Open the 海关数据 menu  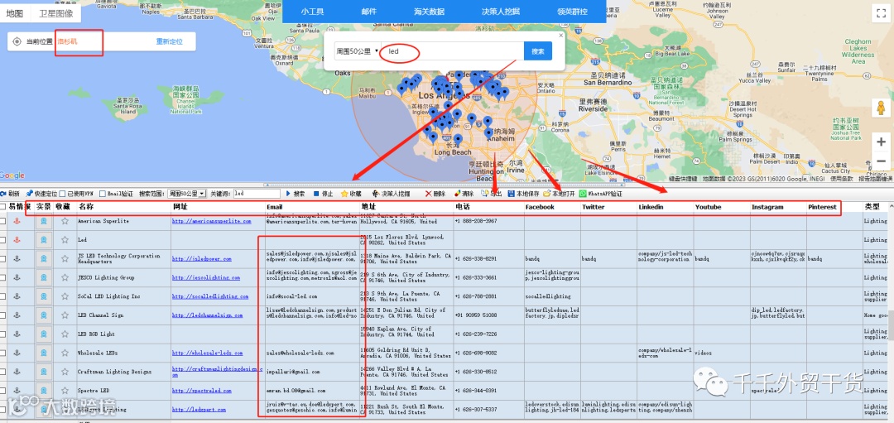(430, 12)
